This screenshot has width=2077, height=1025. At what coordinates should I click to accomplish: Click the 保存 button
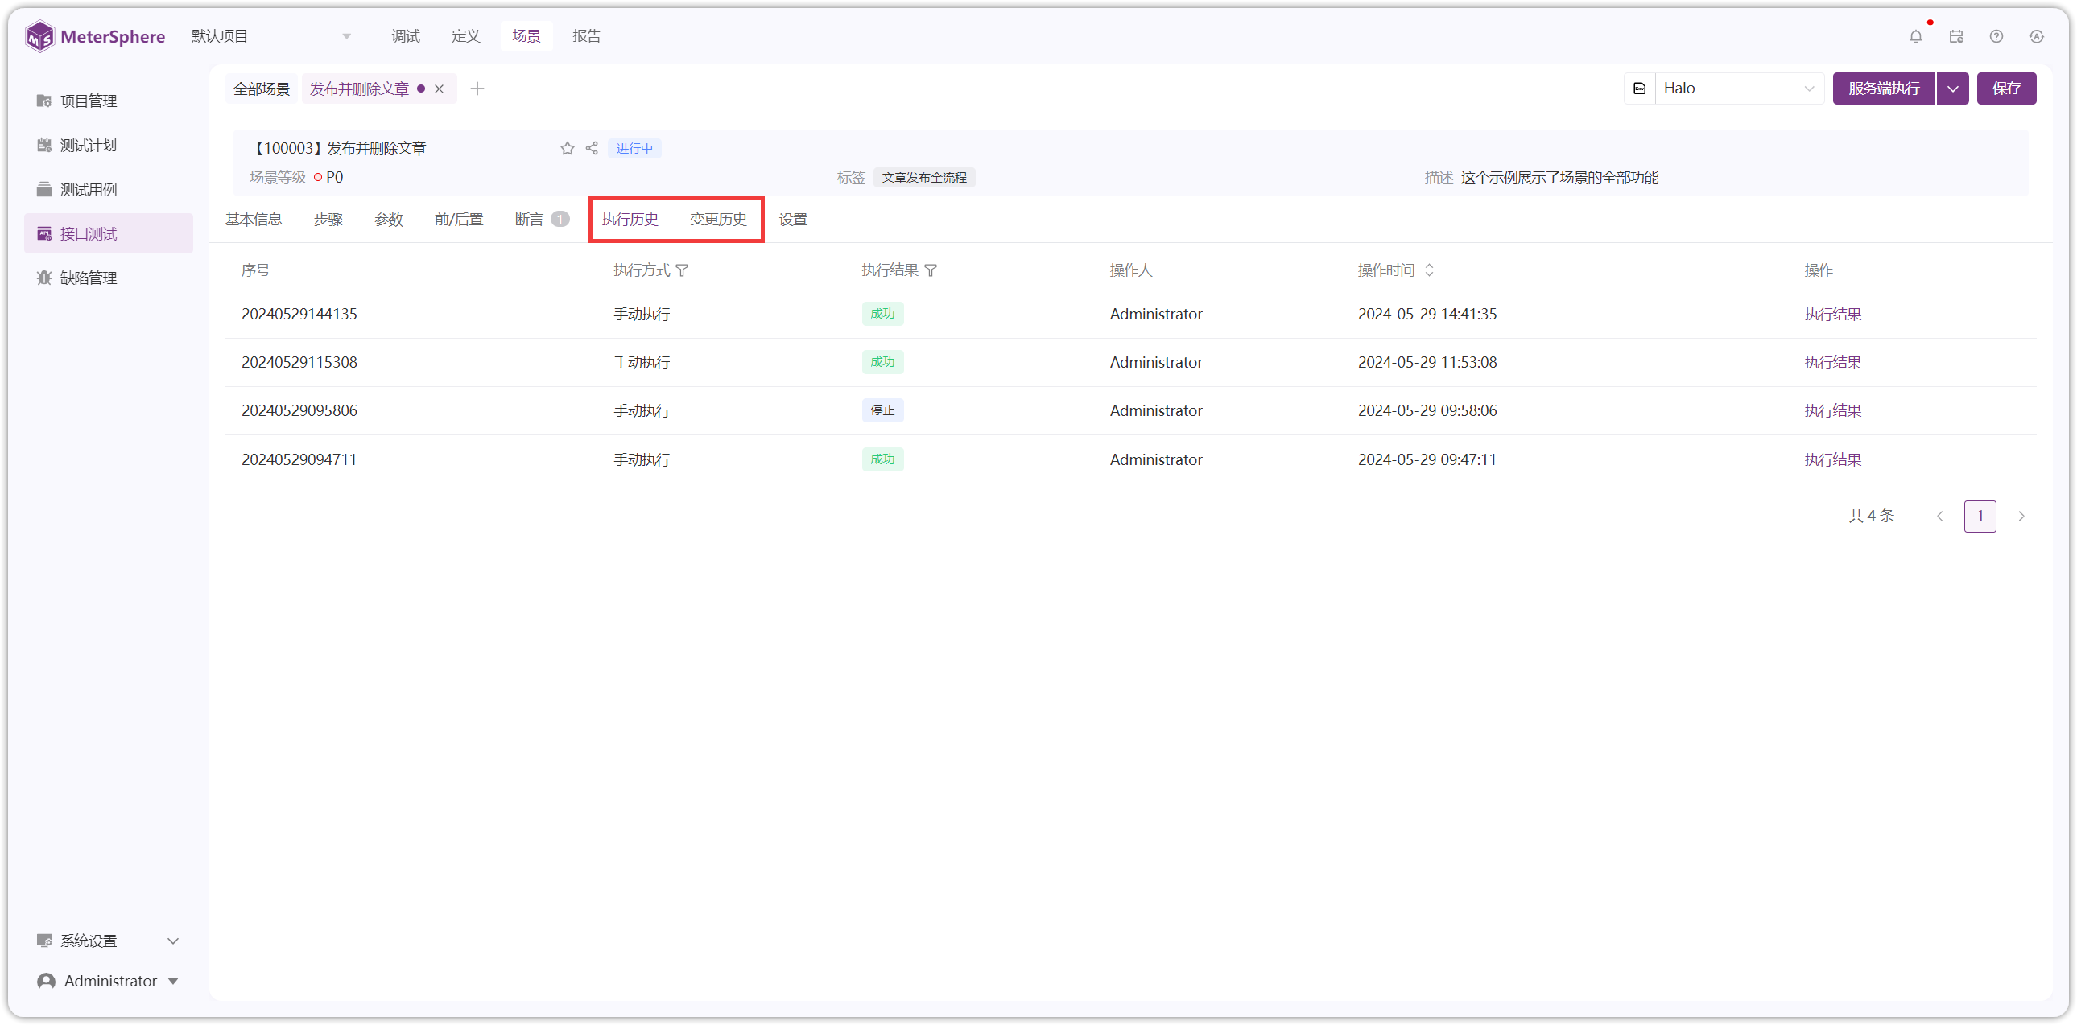pos(2006,89)
